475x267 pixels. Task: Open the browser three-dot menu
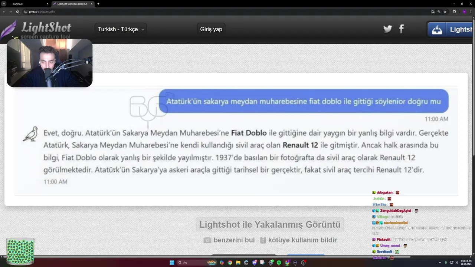pos(471,11)
